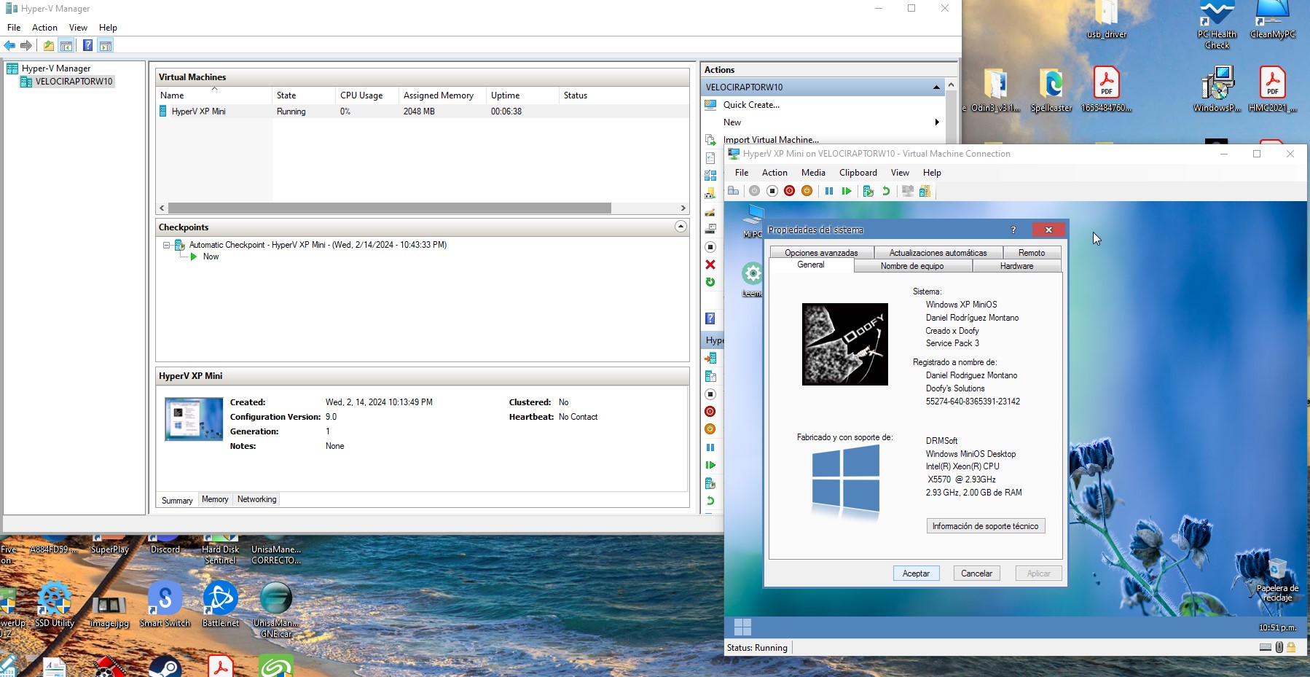Open Clipboard menu in VM Connection window
Screen dimensions: 1310x677
[x=858, y=173]
